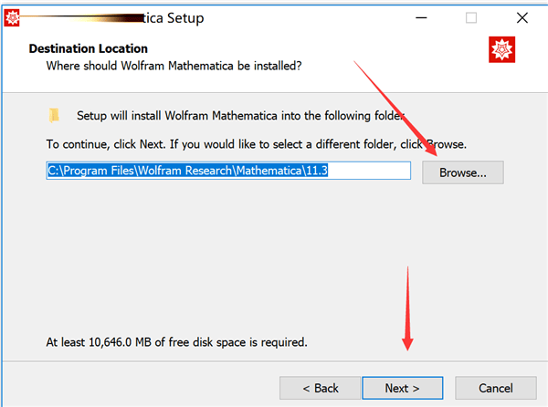Click the yellow folder icon
The width and height of the screenshot is (548, 407).
[x=55, y=116]
